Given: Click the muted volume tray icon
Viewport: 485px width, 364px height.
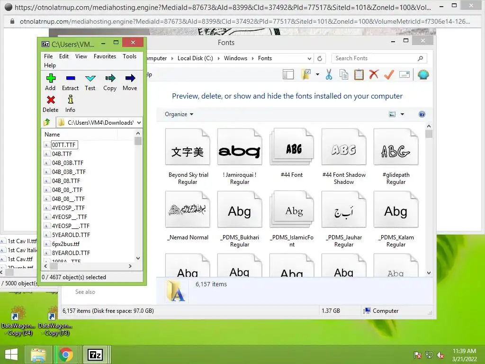Looking at the screenshot, I should [x=440, y=355].
